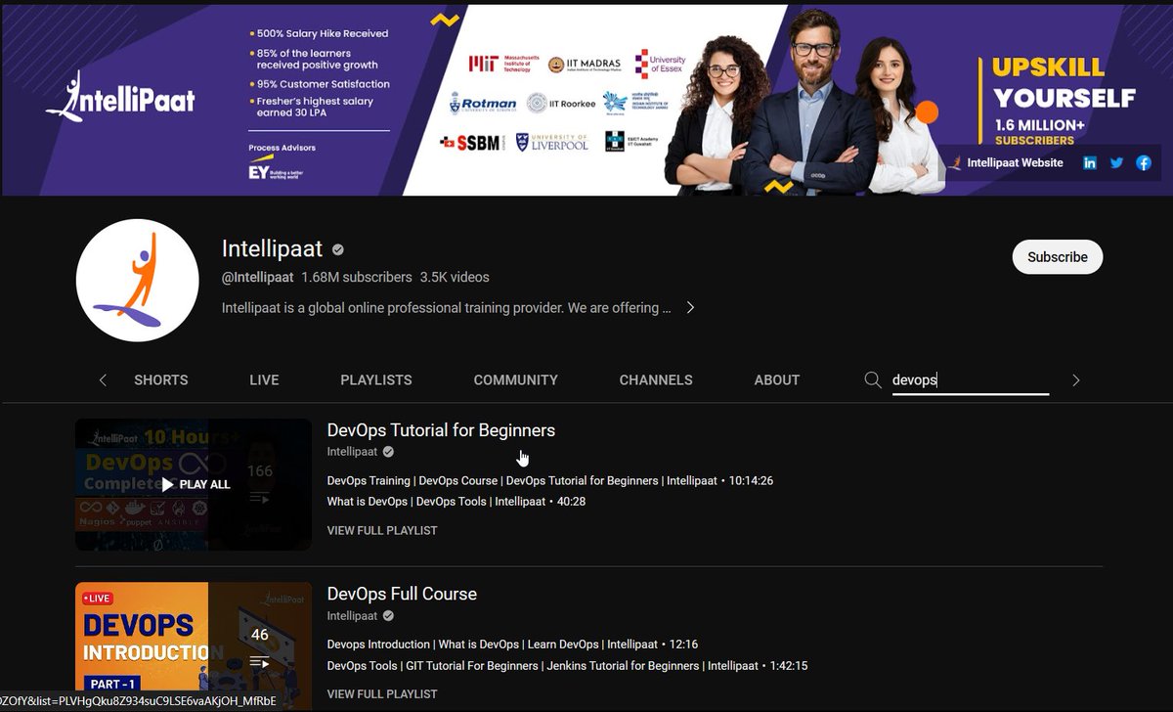Click the @Intellipaat channel handle
The height and width of the screenshot is (712, 1173).
[x=258, y=277]
